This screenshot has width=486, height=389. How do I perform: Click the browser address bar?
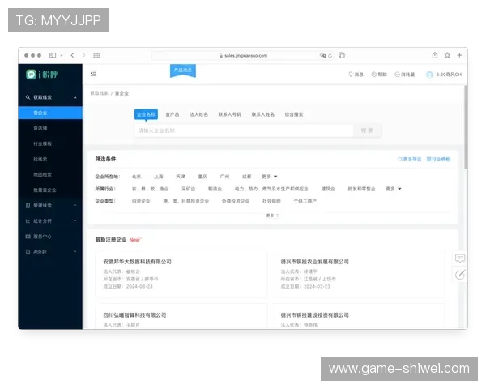[243, 56]
